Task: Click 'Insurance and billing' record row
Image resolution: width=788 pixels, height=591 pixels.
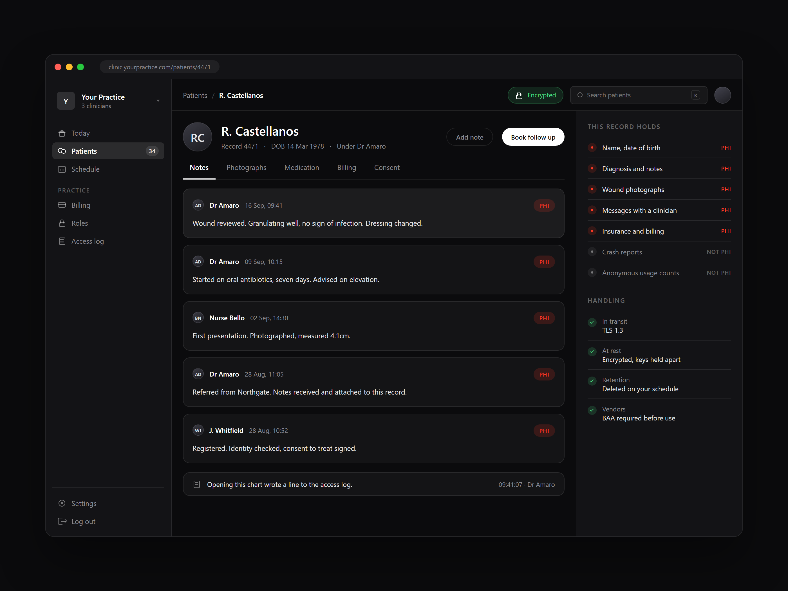Action: [x=659, y=231]
